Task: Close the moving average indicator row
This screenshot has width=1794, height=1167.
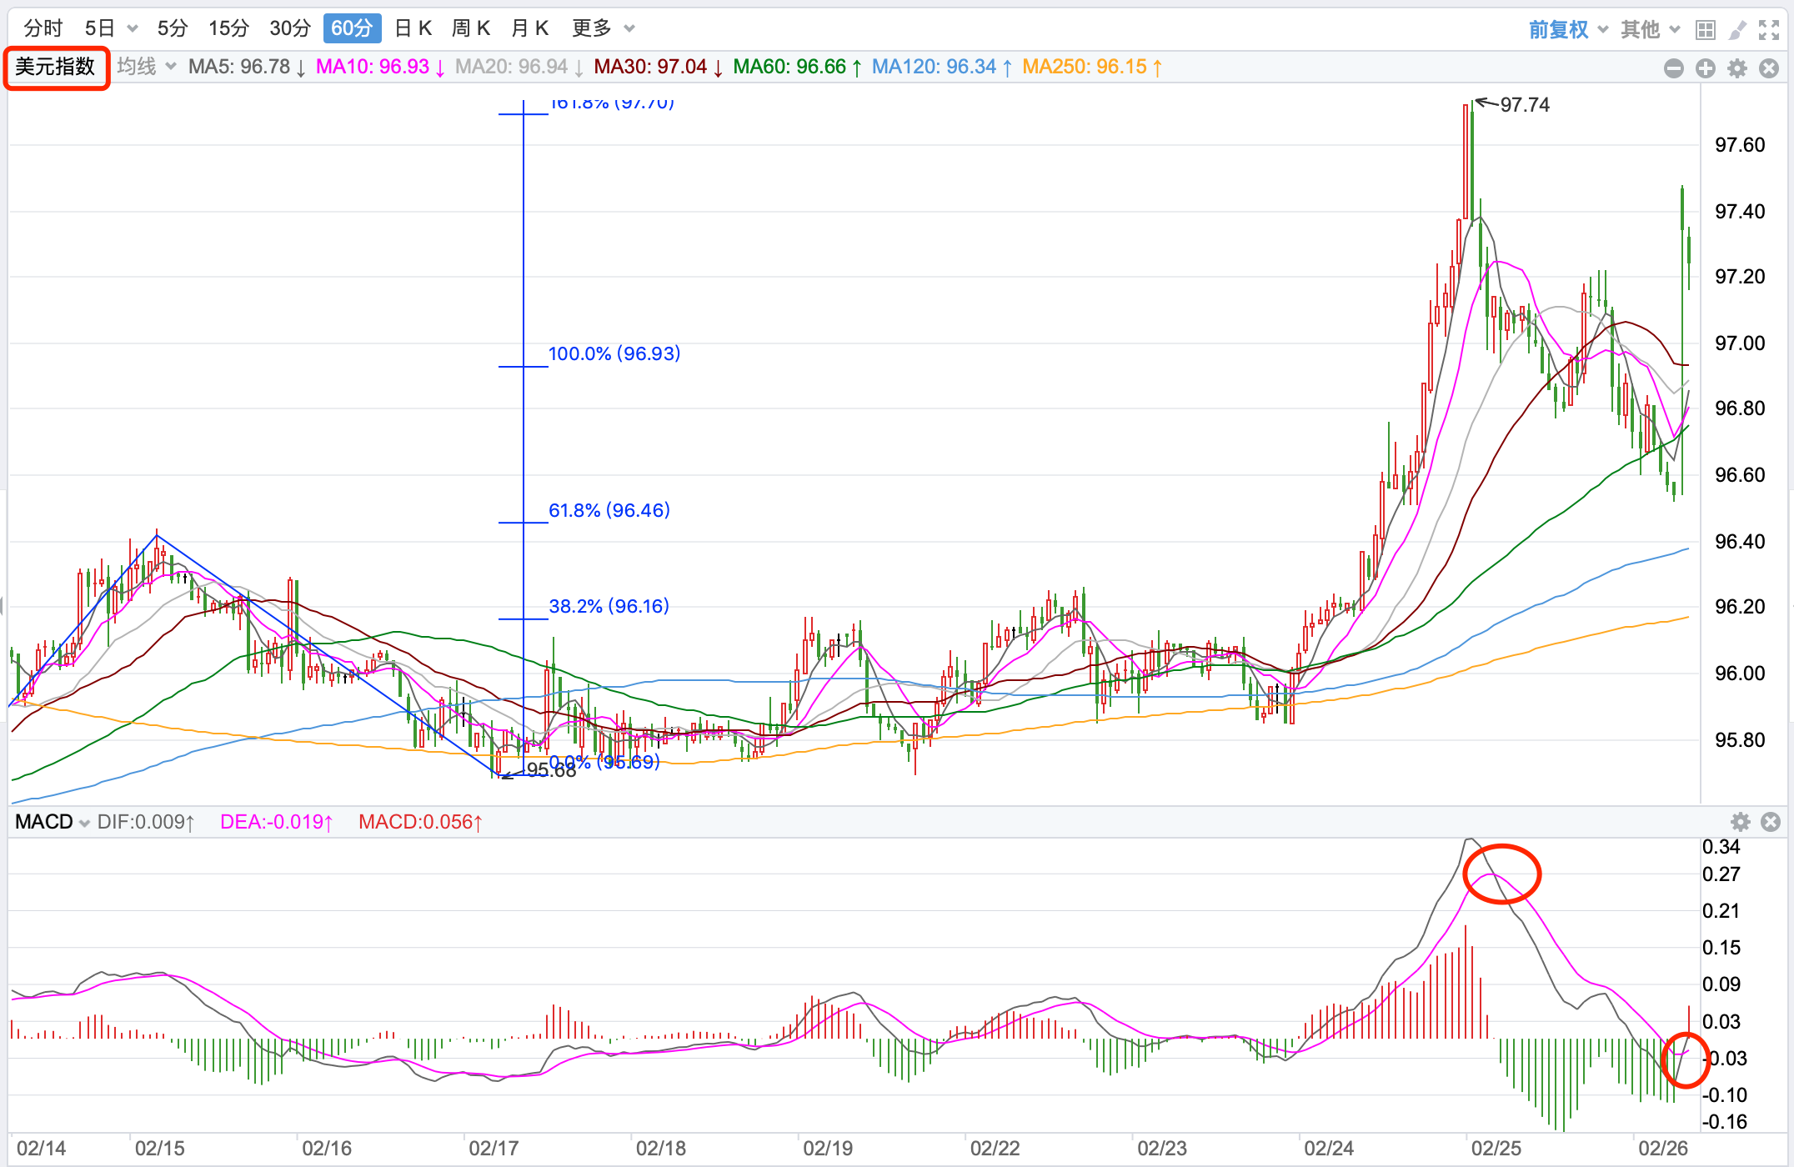Action: 1769,68
